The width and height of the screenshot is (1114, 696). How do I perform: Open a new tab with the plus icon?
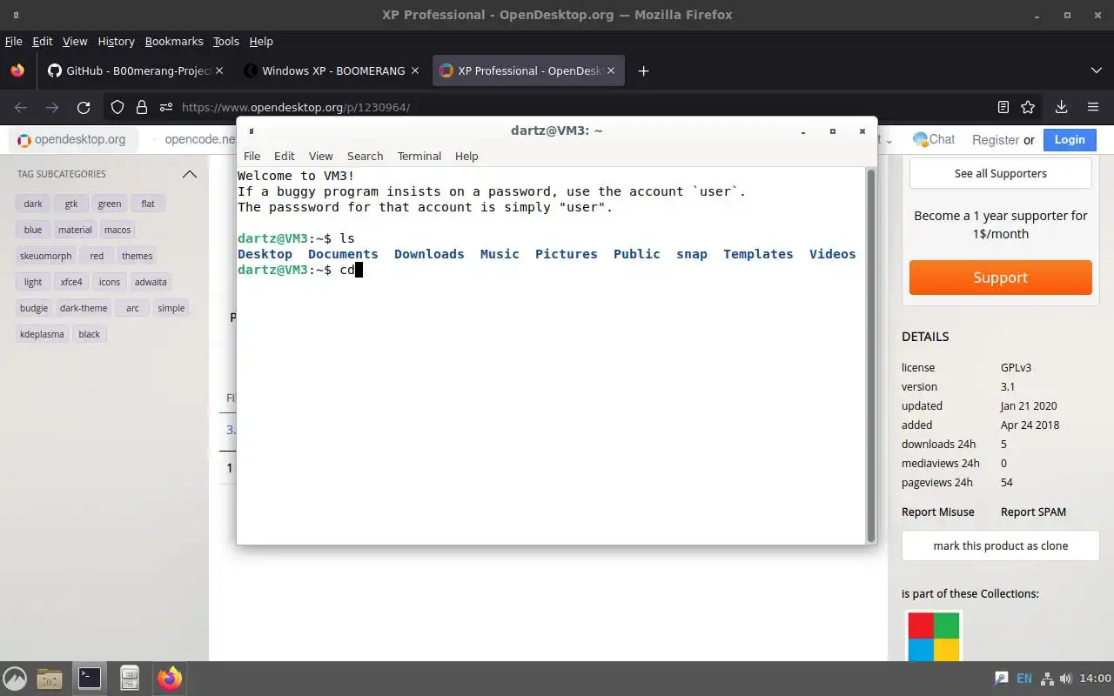(643, 70)
